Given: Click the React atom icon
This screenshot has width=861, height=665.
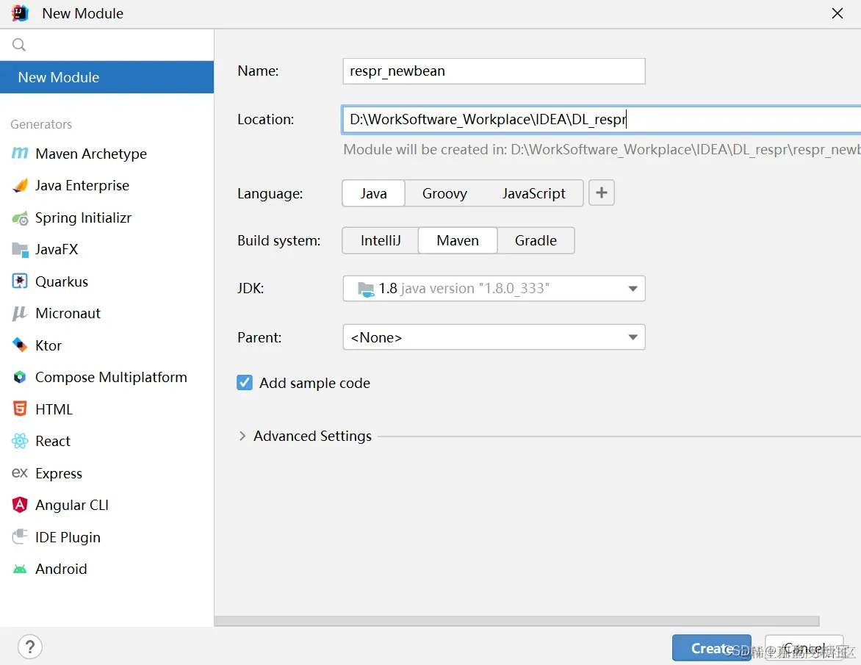Looking at the screenshot, I should tap(20, 441).
